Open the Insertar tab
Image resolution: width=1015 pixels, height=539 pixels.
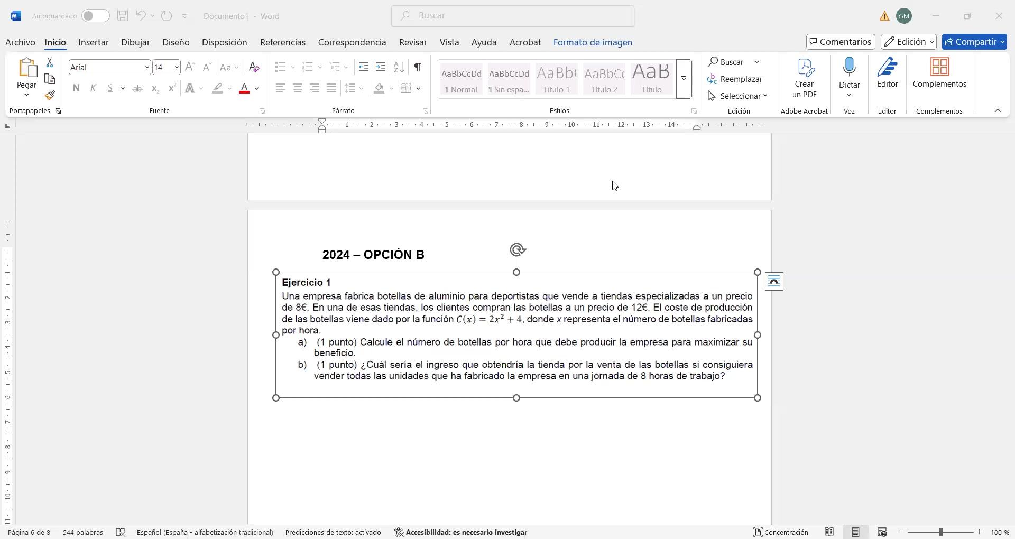pyautogui.click(x=93, y=42)
